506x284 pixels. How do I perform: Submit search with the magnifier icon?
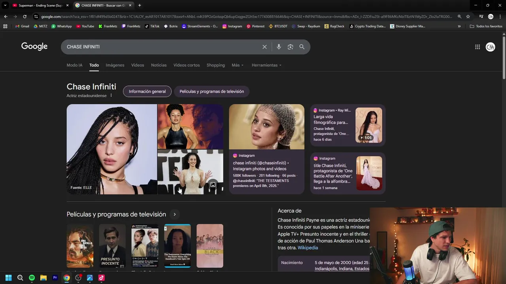(x=302, y=47)
